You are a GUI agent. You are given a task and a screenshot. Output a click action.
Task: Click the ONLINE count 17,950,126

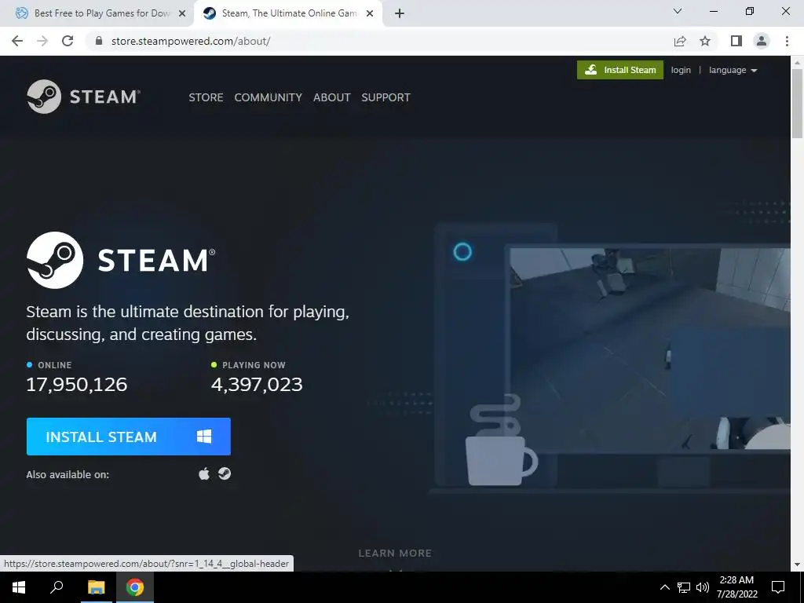tap(76, 385)
